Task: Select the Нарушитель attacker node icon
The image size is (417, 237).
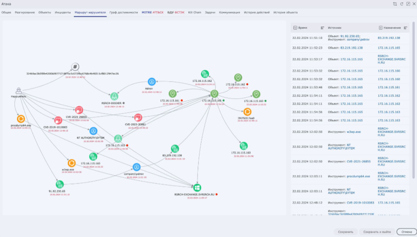Action: point(18,90)
